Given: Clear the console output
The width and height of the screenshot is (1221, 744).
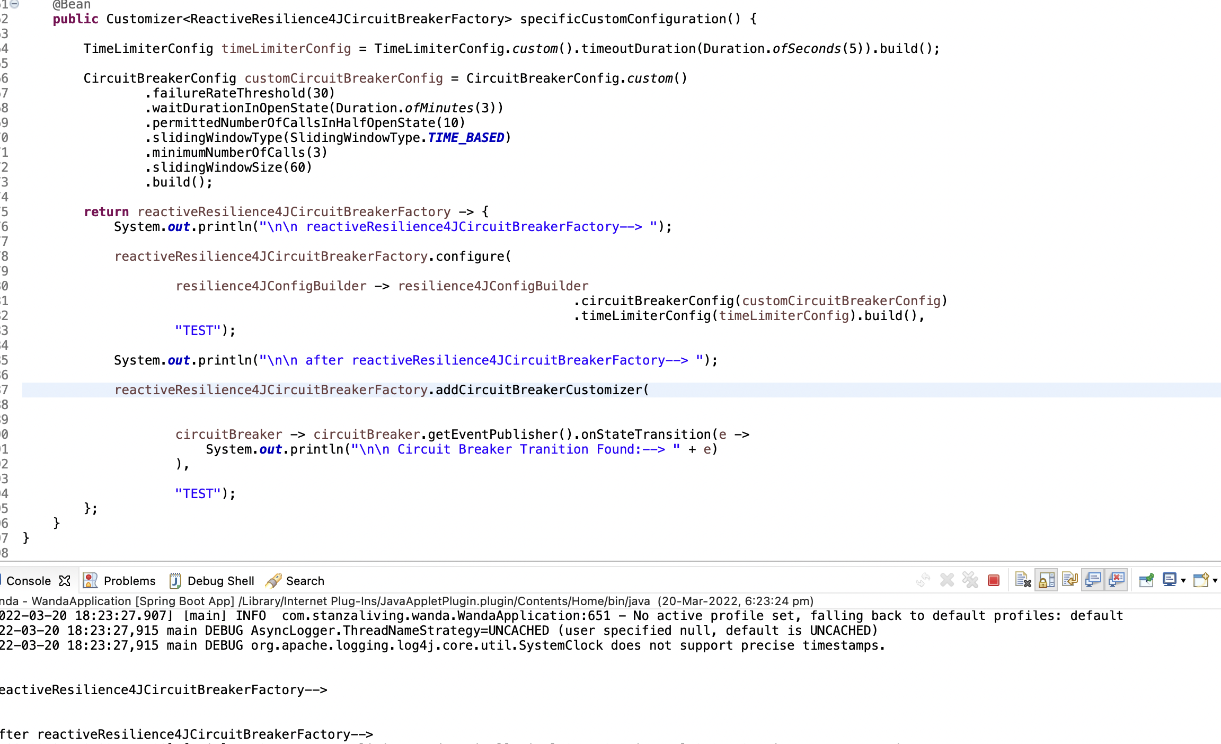Looking at the screenshot, I should coord(1023,580).
